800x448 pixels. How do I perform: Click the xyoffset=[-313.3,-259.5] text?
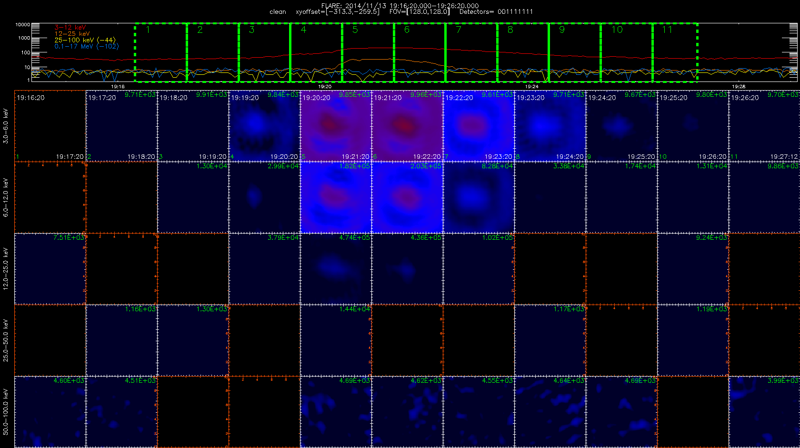coord(338,12)
